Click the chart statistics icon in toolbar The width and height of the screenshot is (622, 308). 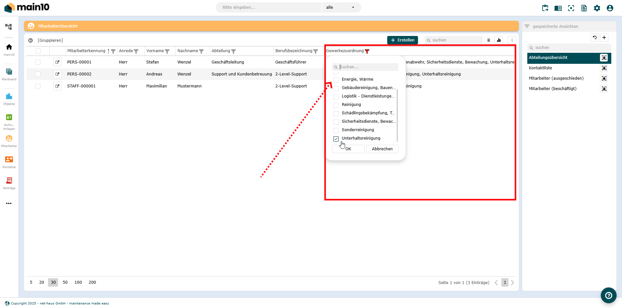(499, 40)
